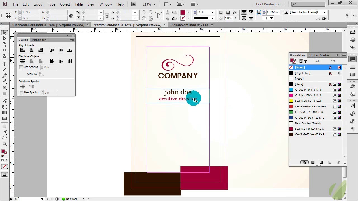Select the Line tool
The height and width of the screenshot is (201, 358).
click(x=4, y=70)
